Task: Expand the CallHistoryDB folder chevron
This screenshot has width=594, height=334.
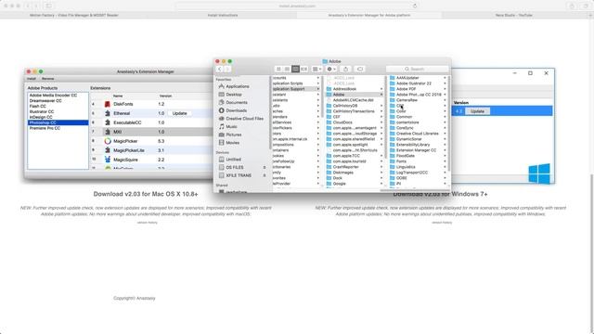Action: 381,106
